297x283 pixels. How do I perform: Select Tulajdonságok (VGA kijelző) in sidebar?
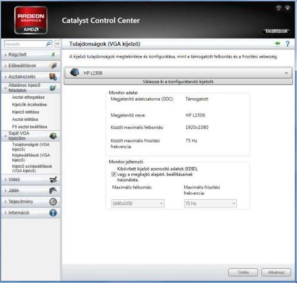pyautogui.click(x=31, y=147)
